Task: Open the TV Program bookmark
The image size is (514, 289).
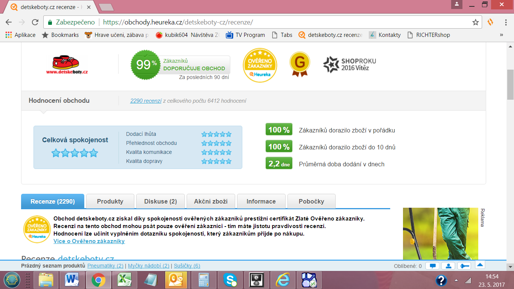Action: pyautogui.click(x=245, y=35)
